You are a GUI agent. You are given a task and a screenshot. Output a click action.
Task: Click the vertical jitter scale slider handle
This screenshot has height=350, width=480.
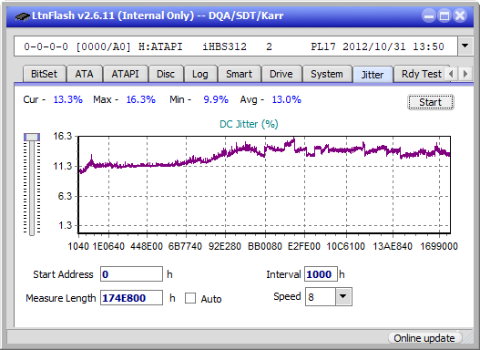pos(32,137)
